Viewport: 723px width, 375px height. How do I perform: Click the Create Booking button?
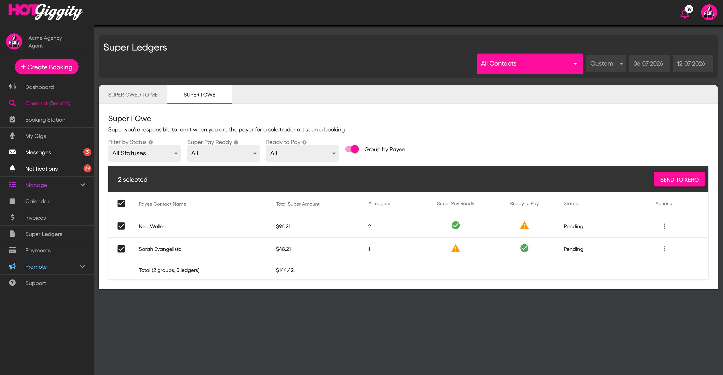point(47,67)
